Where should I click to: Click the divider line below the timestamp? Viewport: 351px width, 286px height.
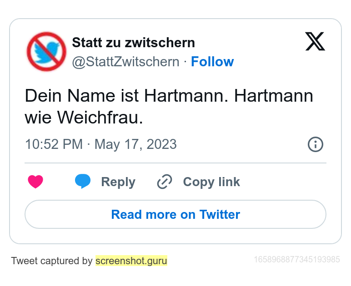click(175, 163)
